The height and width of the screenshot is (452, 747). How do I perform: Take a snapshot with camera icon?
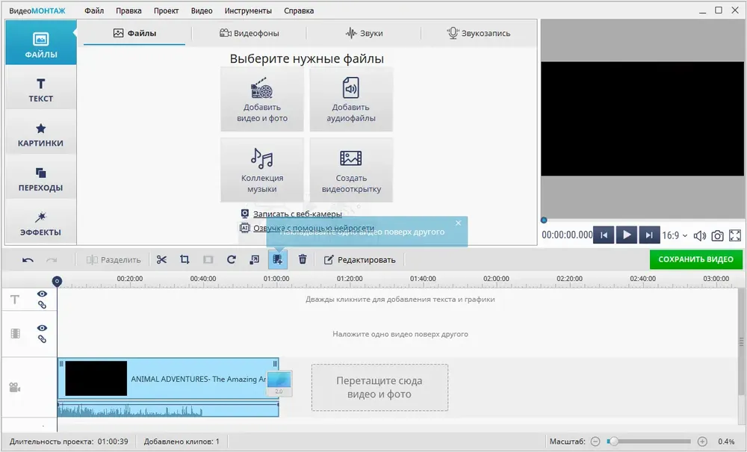coord(717,236)
